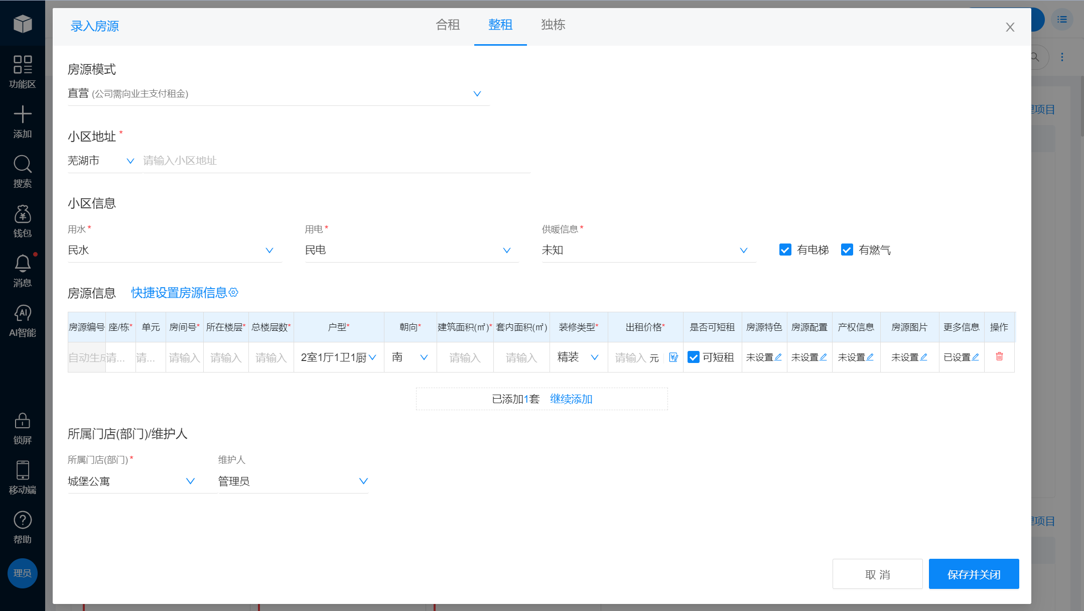
Task: Switch to the 合租 tab
Action: pyautogui.click(x=448, y=25)
